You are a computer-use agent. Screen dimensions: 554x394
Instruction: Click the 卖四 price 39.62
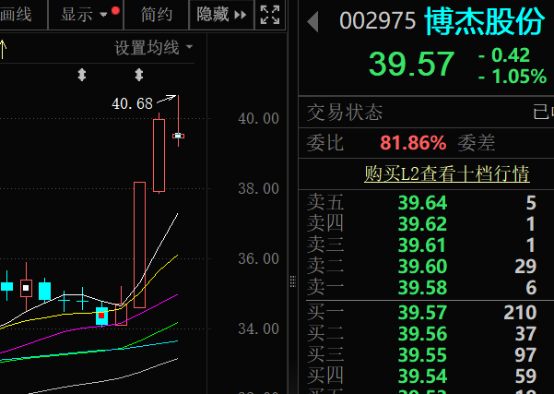point(422,224)
